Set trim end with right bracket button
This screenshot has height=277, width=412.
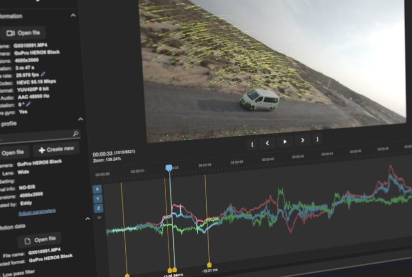pos(317,139)
